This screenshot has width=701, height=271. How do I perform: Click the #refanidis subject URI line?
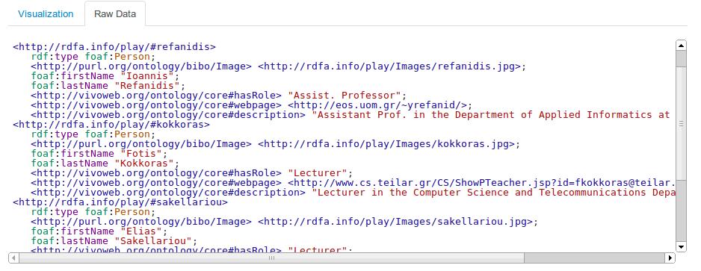pyautogui.click(x=114, y=47)
